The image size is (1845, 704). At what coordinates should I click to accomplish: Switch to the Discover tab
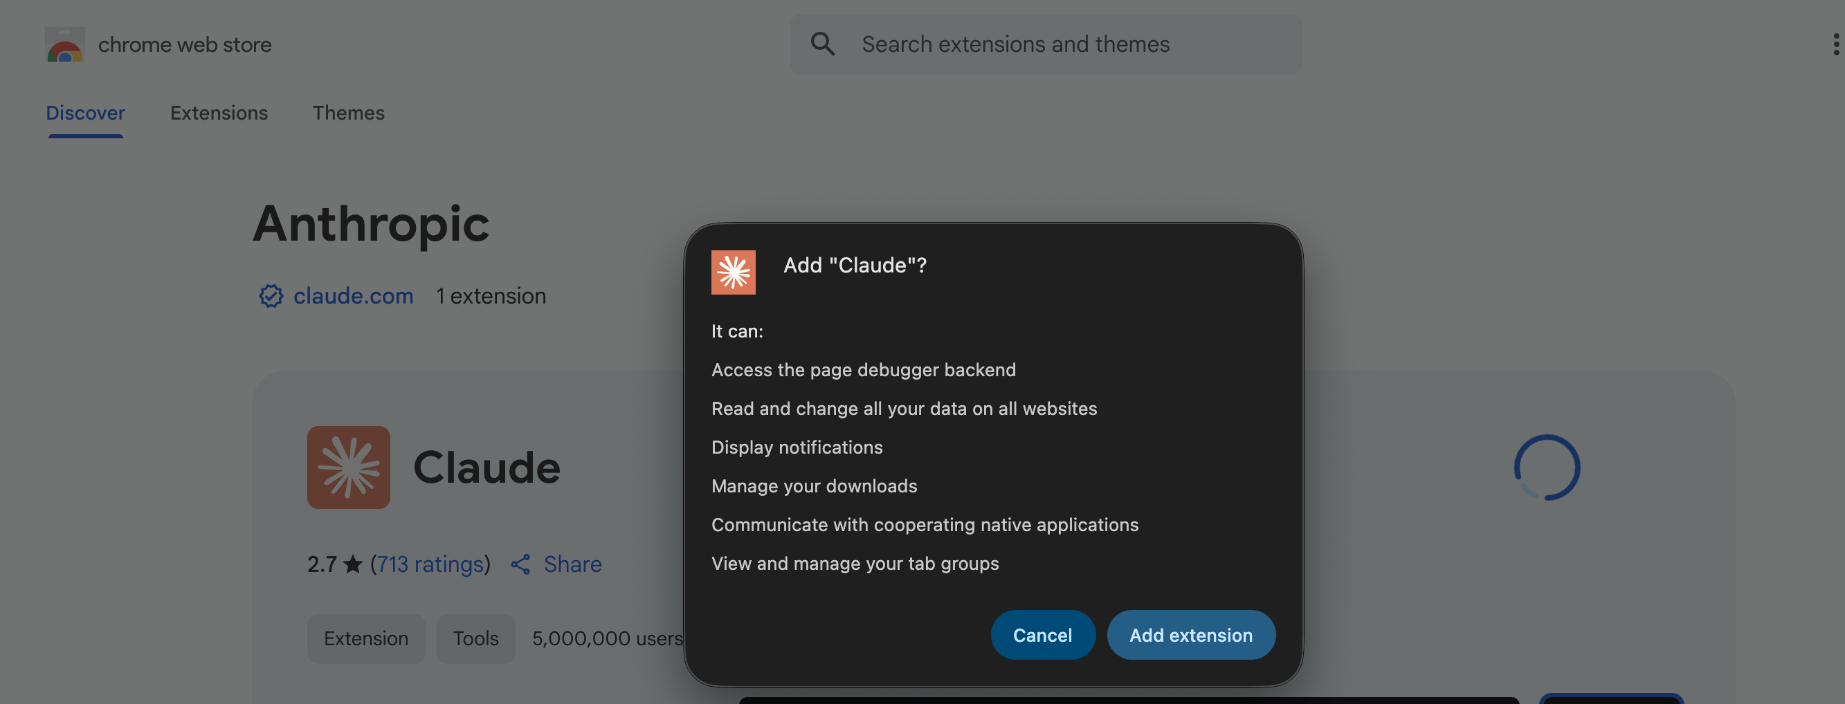pos(85,113)
